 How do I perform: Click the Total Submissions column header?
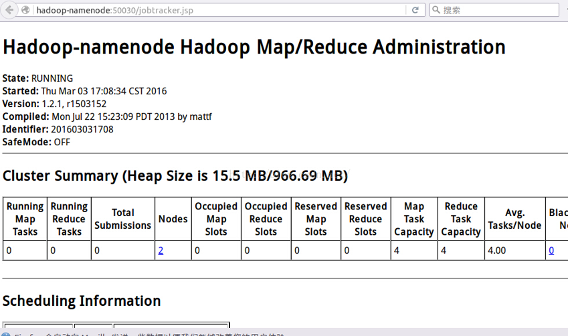coord(122,219)
